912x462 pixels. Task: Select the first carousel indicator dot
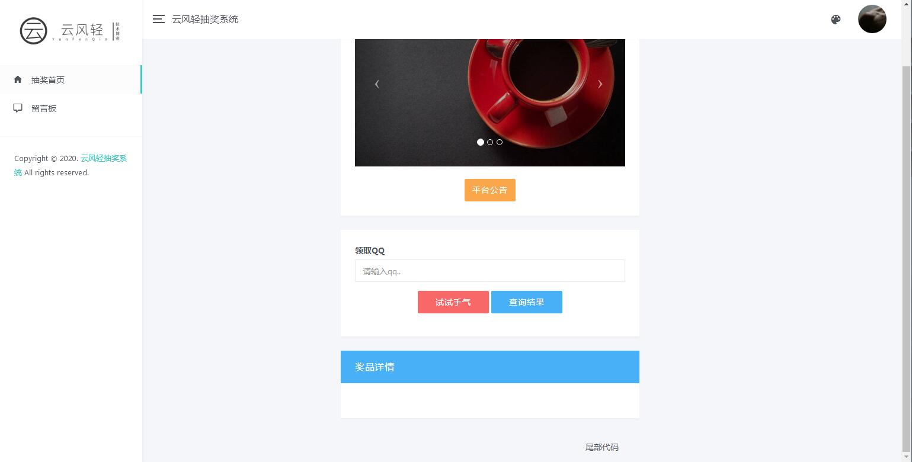pos(481,142)
